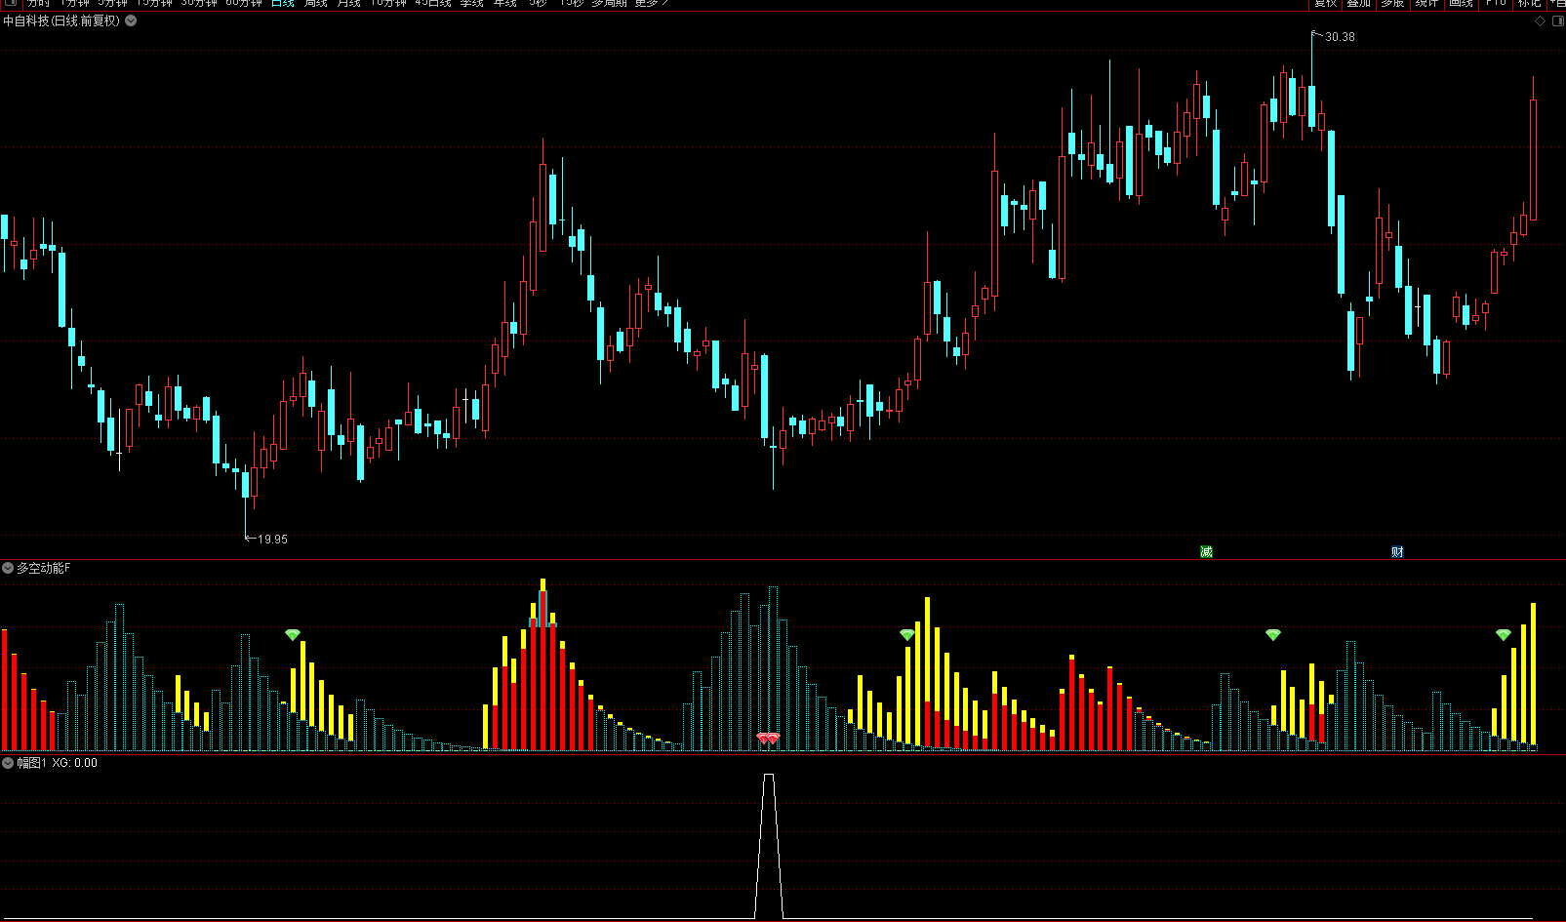
Task: Click the green 减 marker icon
Action: pos(1206,552)
